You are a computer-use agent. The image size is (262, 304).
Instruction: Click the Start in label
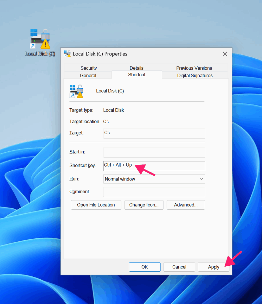(77, 152)
